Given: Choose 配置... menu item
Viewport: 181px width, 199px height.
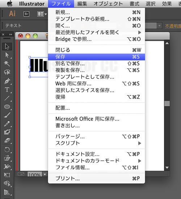Looking at the screenshot, I should click(96, 108).
